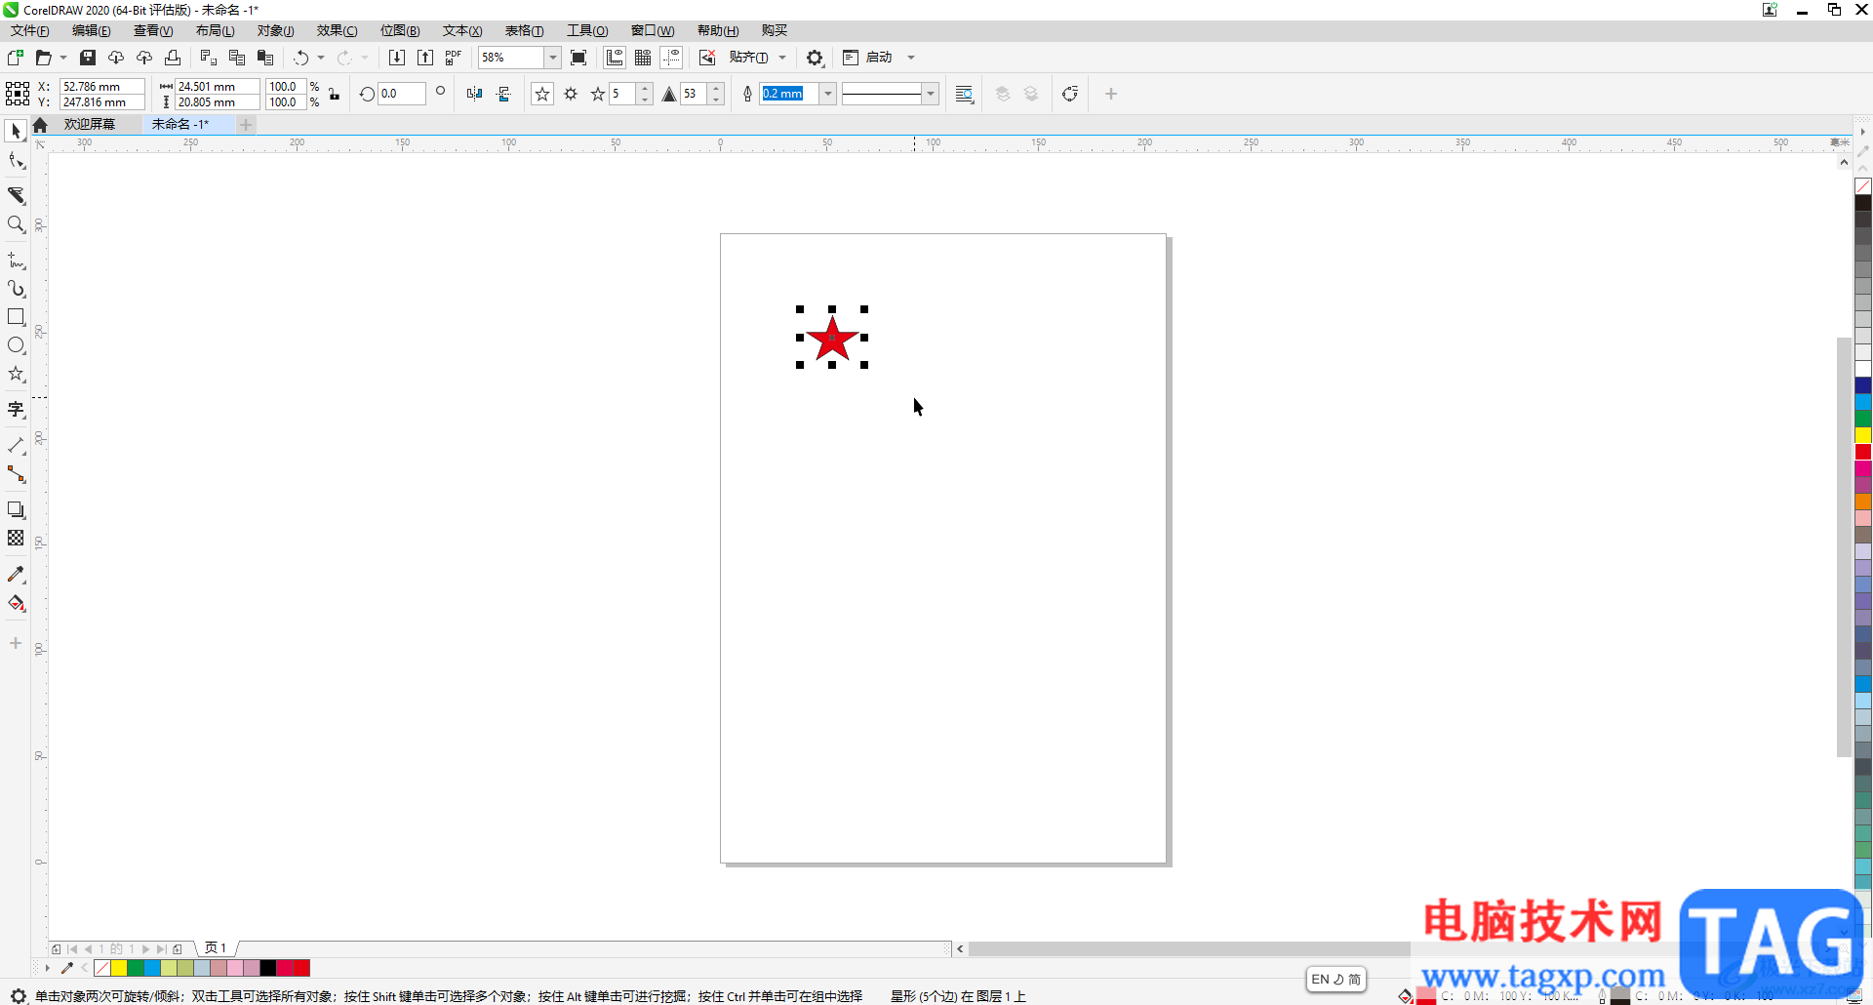
Task: Open the 文件(F) menu
Action: (x=30, y=31)
